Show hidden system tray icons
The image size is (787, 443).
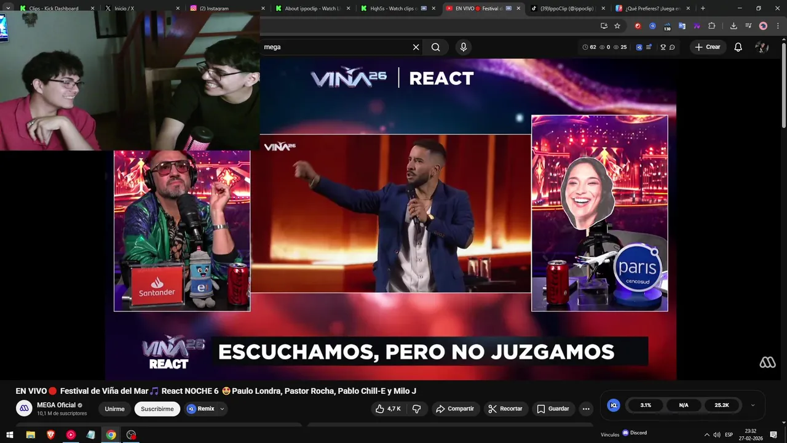pos(706,435)
